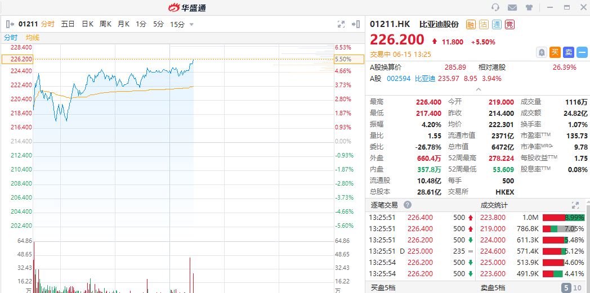
Task: Toggle the 均线 average line legend
Action: [x=32, y=37]
